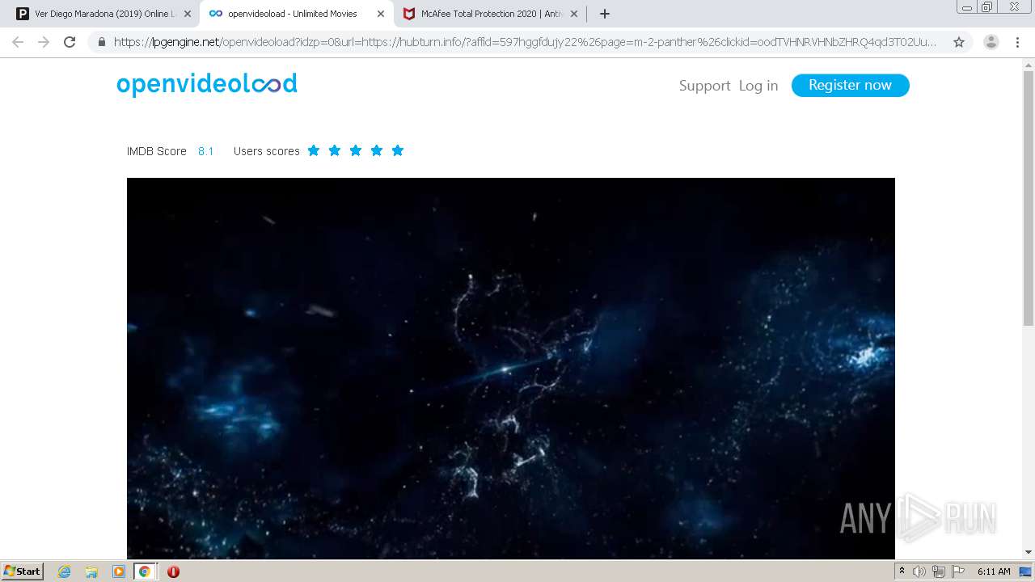Open the Log in link
Screen dimensions: 1035x582
[758, 86]
